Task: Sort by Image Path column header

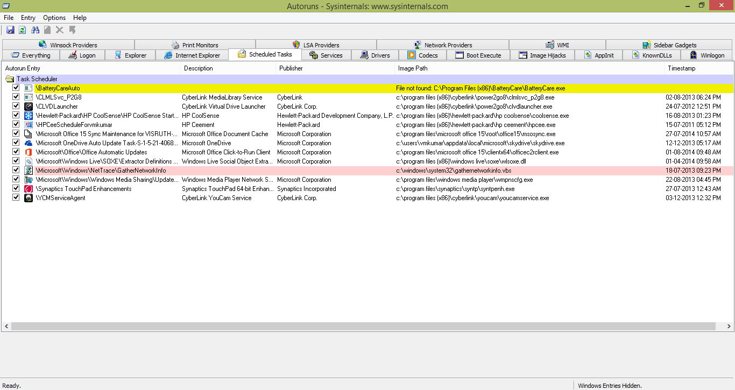Action: 529,68
